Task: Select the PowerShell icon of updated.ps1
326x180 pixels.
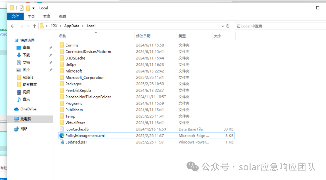Action: 62,142
